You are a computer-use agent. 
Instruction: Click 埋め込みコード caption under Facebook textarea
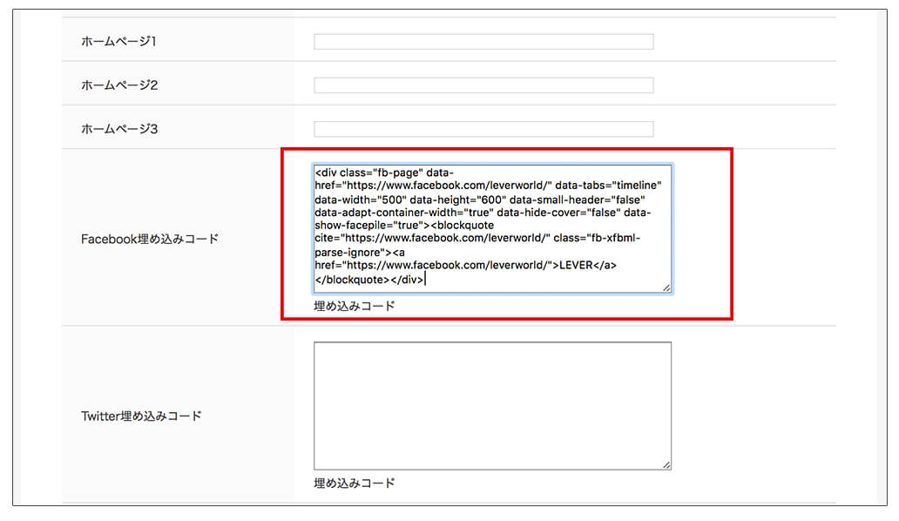(x=354, y=306)
